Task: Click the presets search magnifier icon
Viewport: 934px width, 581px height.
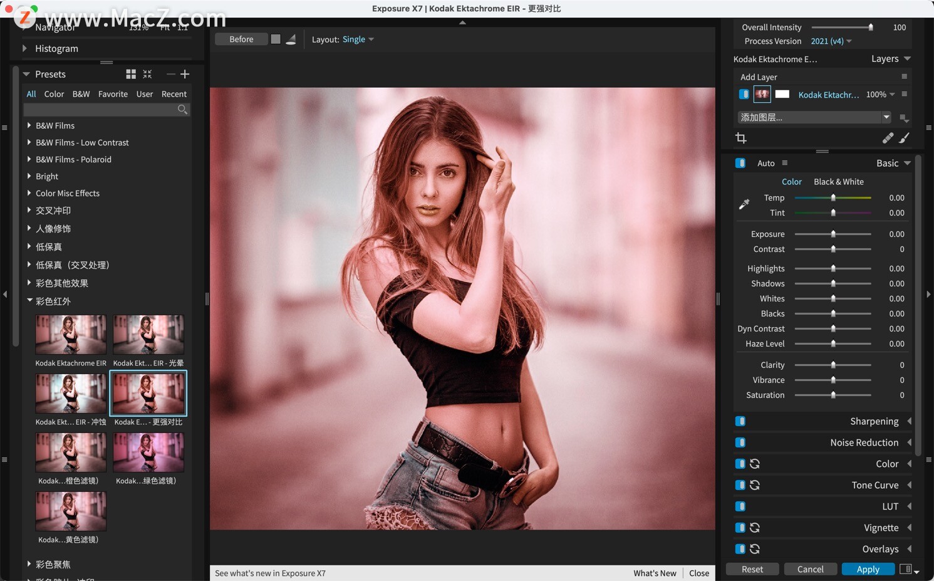Action: point(182,110)
